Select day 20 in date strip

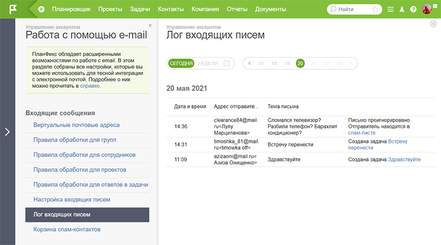[300, 63]
